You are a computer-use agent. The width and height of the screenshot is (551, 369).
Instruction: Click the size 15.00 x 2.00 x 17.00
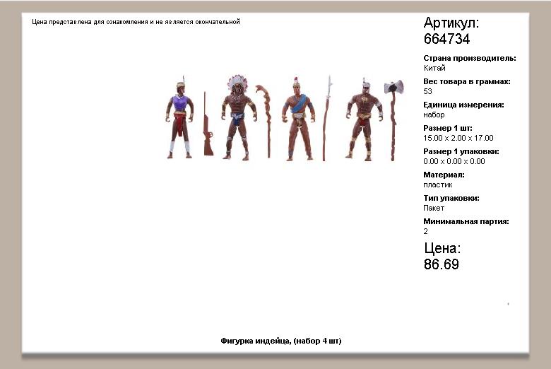coord(458,138)
